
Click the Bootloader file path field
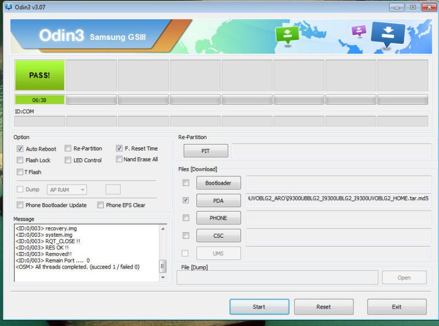[x=339, y=182]
